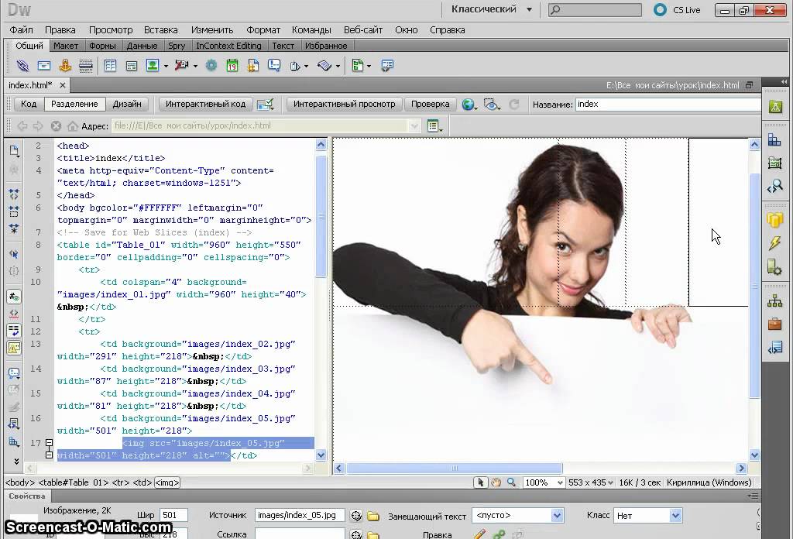This screenshot has width=793, height=539.
Task: Click the point-to-file target beside Источник
Action: click(x=356, y=516)
